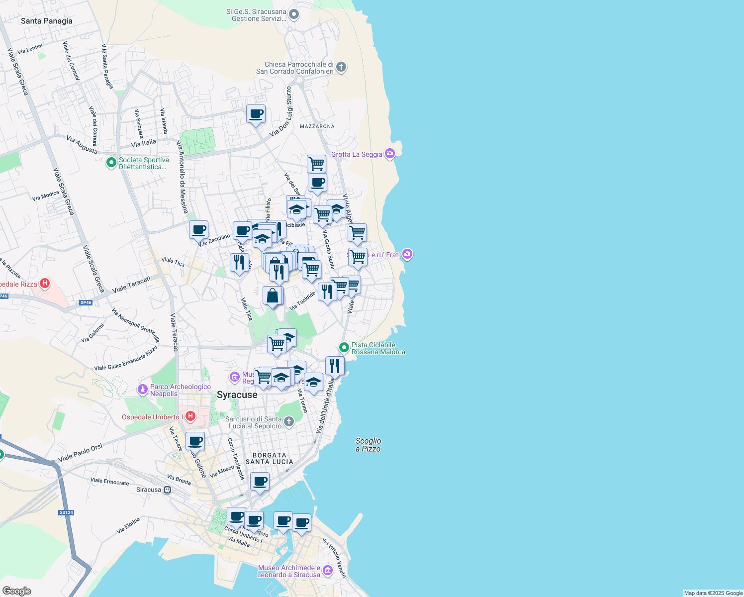The image size is (744, 597).
Task: Click the Ospedale Umberto I hospital icon
Action: pyautogui.click(x=190, y=415)
